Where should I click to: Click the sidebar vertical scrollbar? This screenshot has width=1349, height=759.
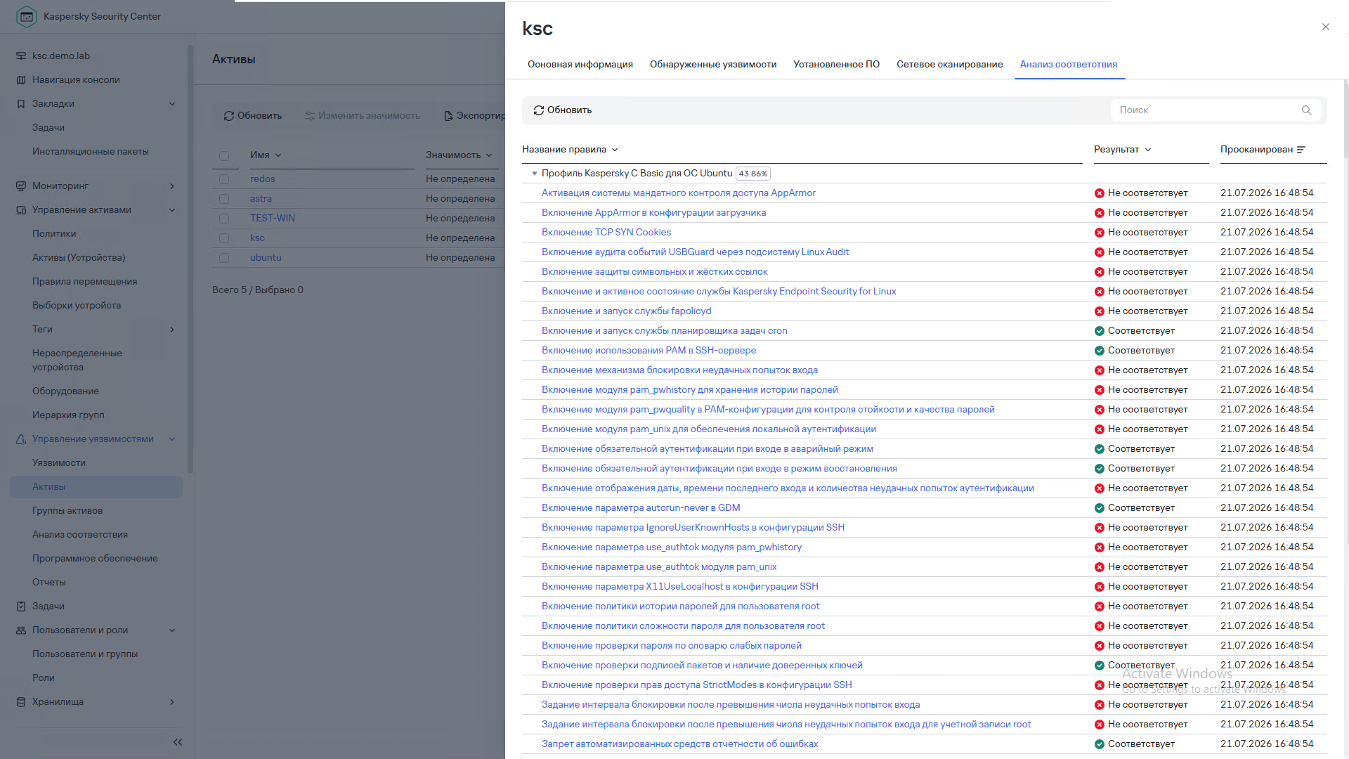coord(190,260)
